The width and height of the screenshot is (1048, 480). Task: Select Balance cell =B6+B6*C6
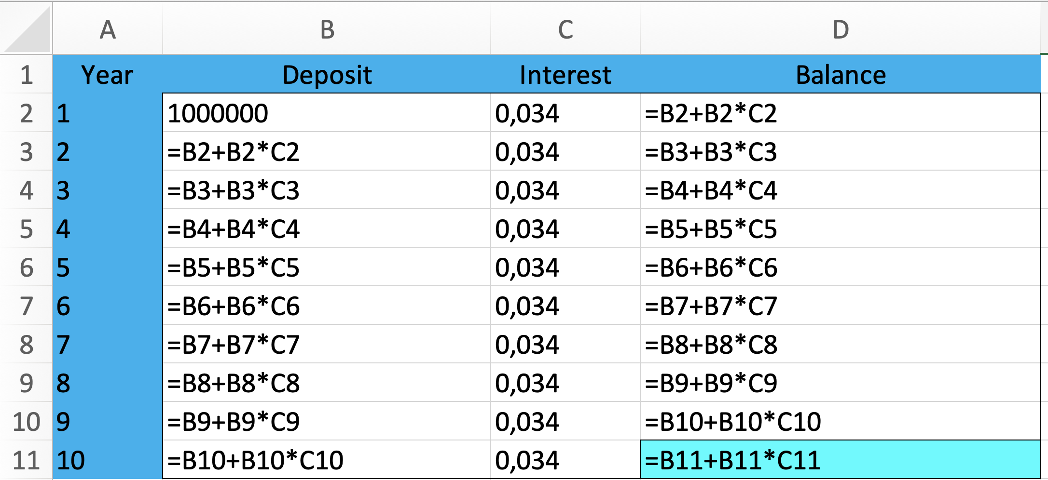click(841, 267)
